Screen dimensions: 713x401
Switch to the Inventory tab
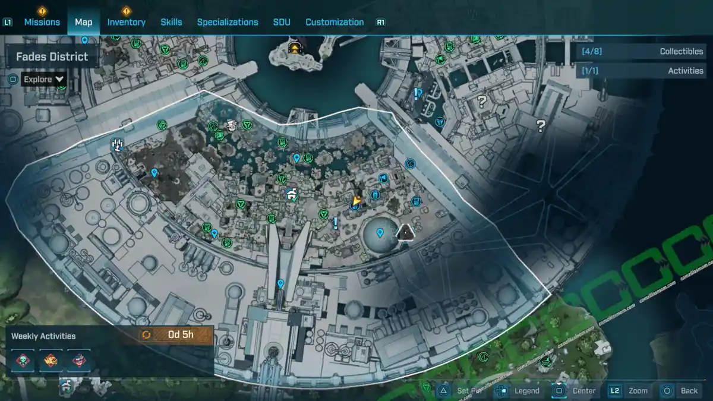tap(126, 22)
